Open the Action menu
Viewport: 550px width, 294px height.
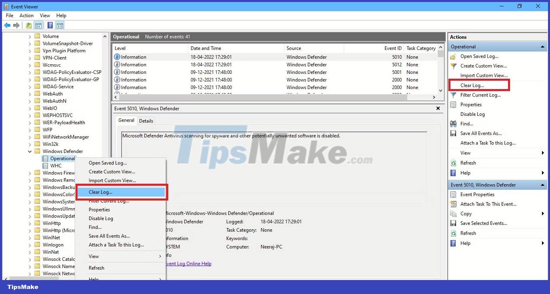coord(26,16)
